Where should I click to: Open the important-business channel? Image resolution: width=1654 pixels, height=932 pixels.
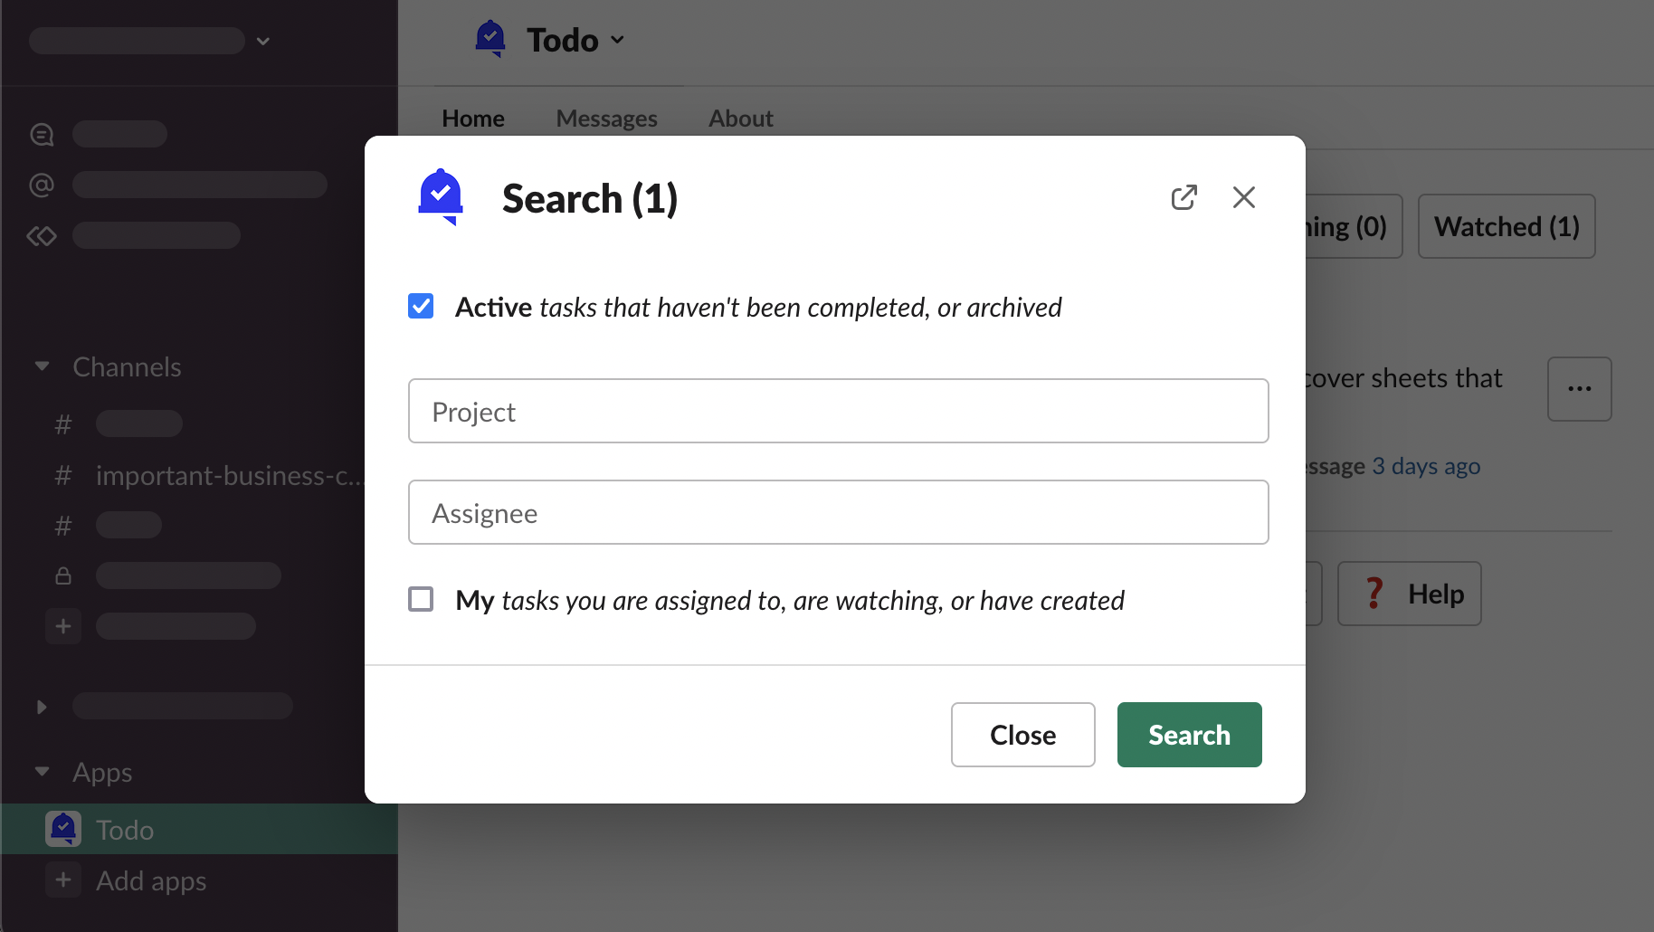pyautogui.click(x=226, y=475)
